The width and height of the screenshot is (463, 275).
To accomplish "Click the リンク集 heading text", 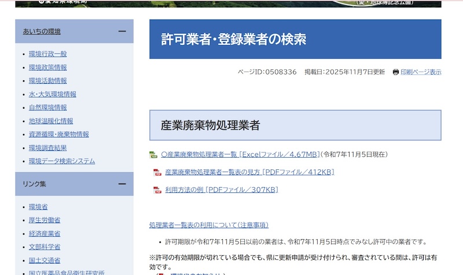I will pos(34,184).
